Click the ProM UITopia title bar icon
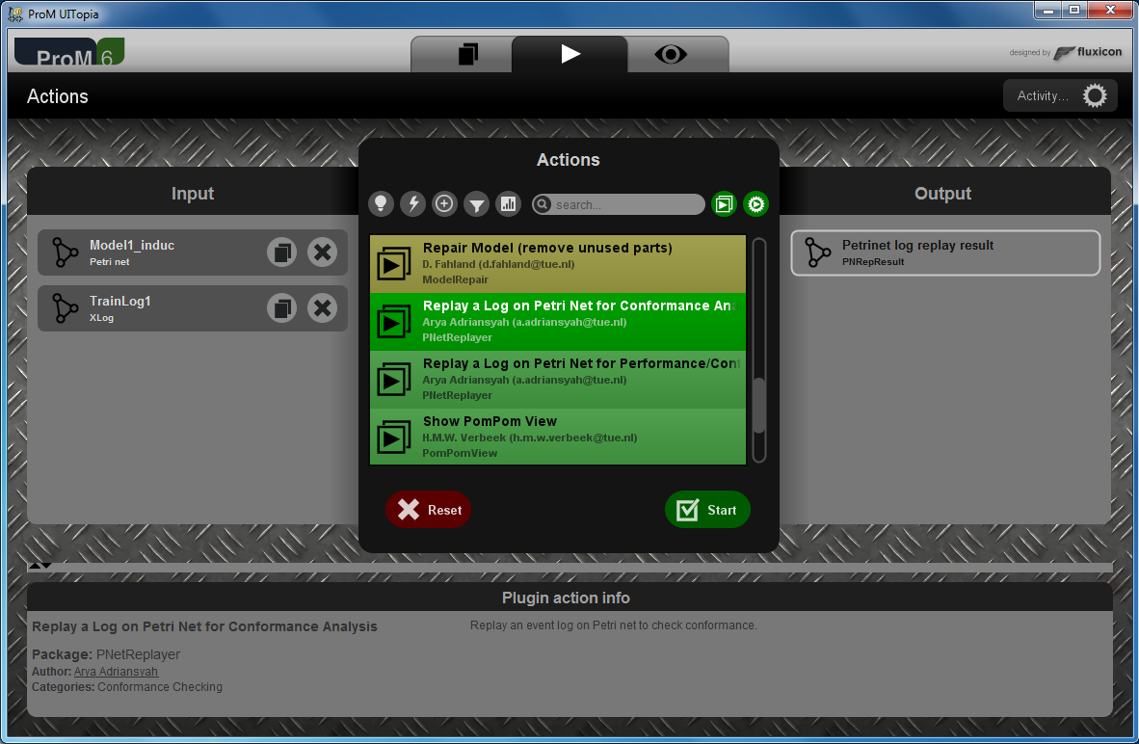 15,13
